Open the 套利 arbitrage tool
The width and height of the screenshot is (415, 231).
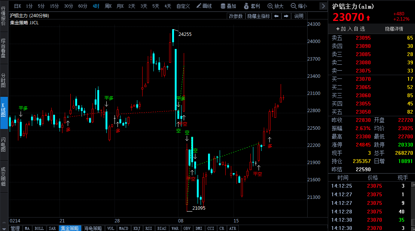tap(252, 6)
